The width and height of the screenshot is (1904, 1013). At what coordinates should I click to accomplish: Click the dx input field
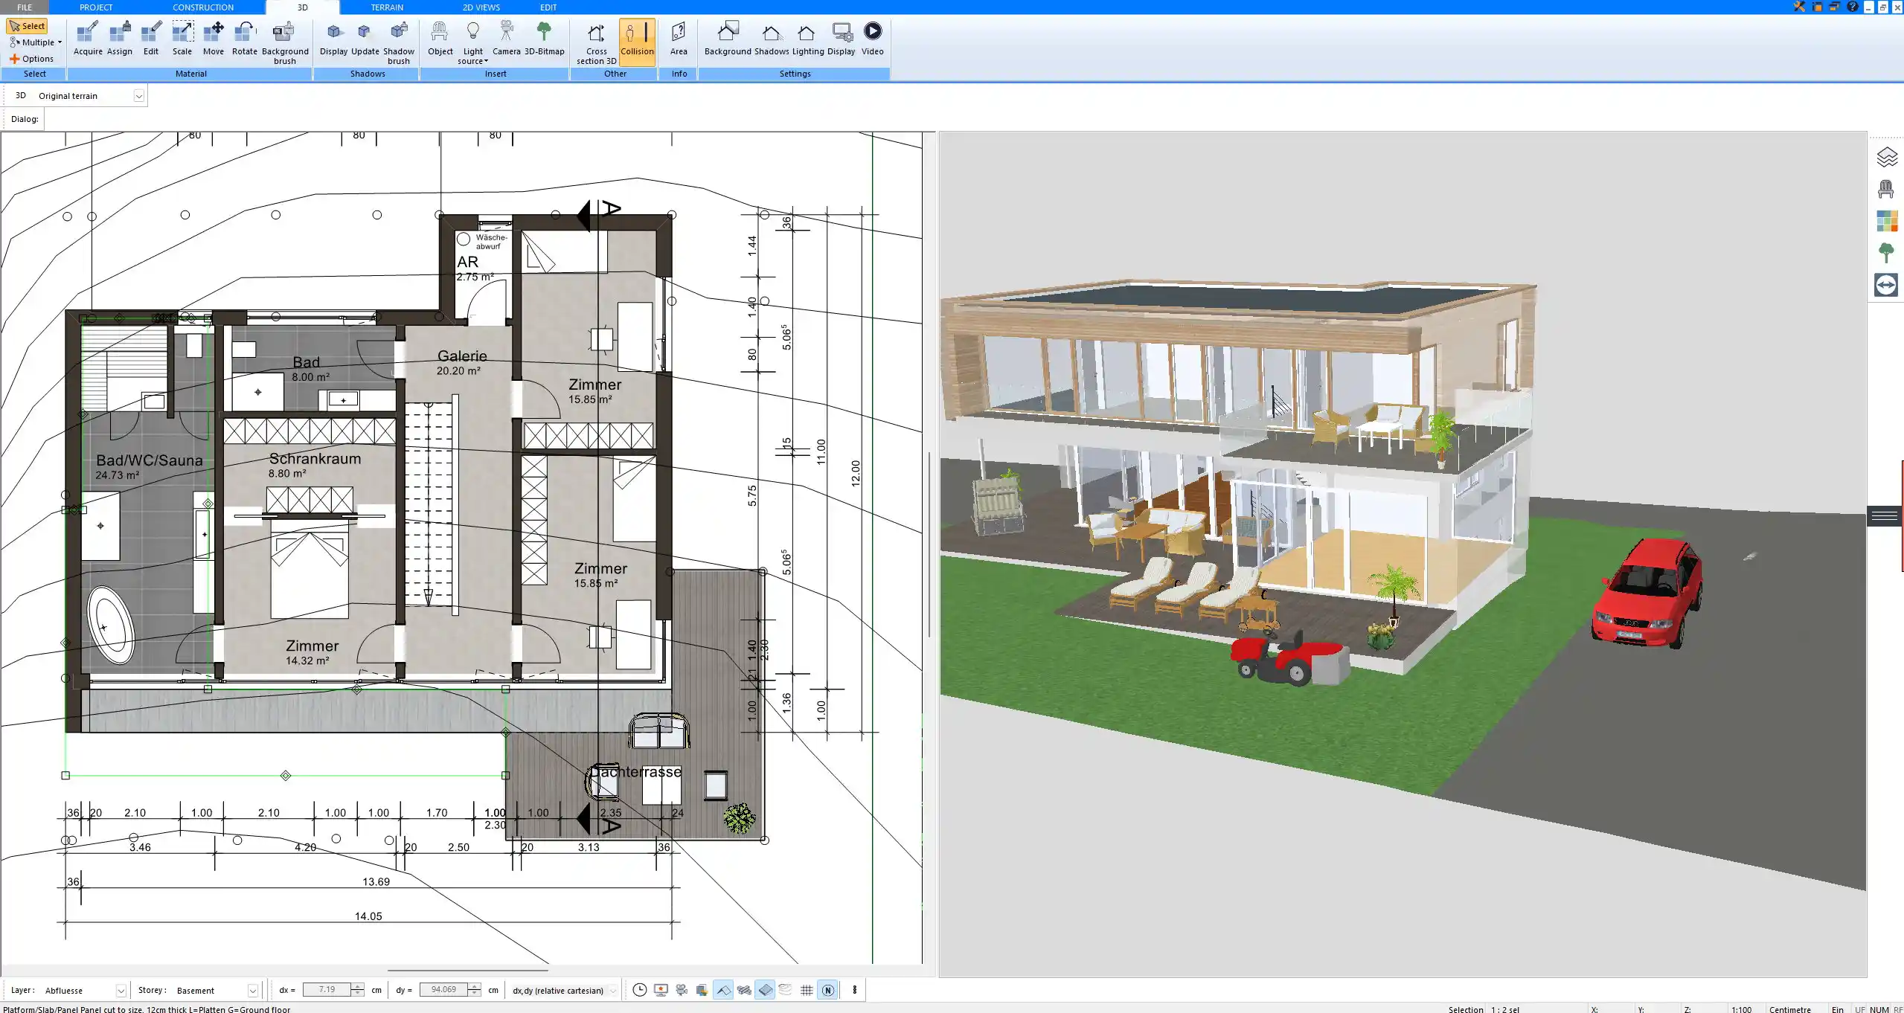pyautogui.click(x=327, y=990)
